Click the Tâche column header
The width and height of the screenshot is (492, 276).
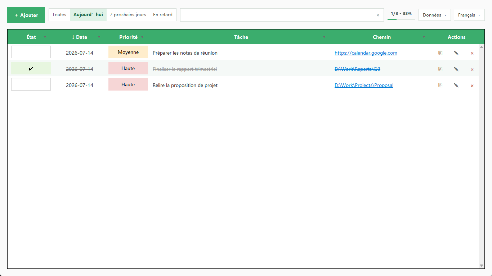click(x=241, y=37)
